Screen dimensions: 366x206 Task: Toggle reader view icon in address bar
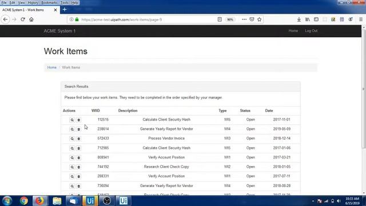coord(220,19)
